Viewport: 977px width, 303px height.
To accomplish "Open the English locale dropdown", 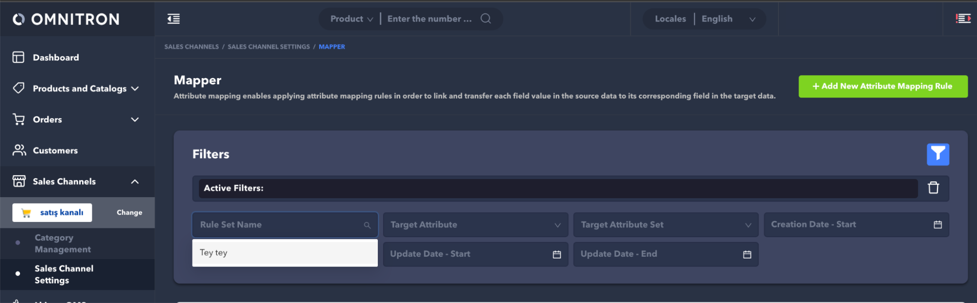I will (728, 19).
